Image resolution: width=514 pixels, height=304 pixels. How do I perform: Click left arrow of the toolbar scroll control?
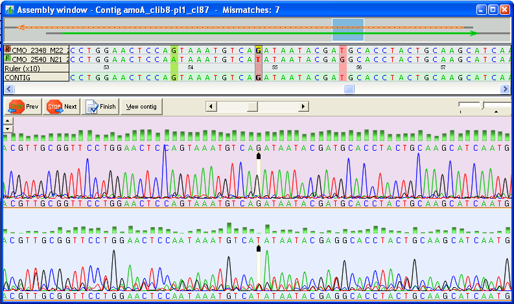pyautogui.click(x=211, y=106)
